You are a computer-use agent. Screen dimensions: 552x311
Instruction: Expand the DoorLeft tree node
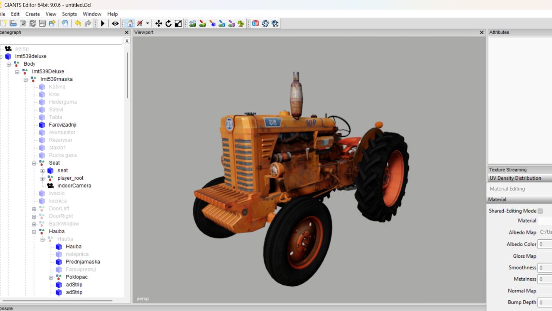(x=34, y=209)
